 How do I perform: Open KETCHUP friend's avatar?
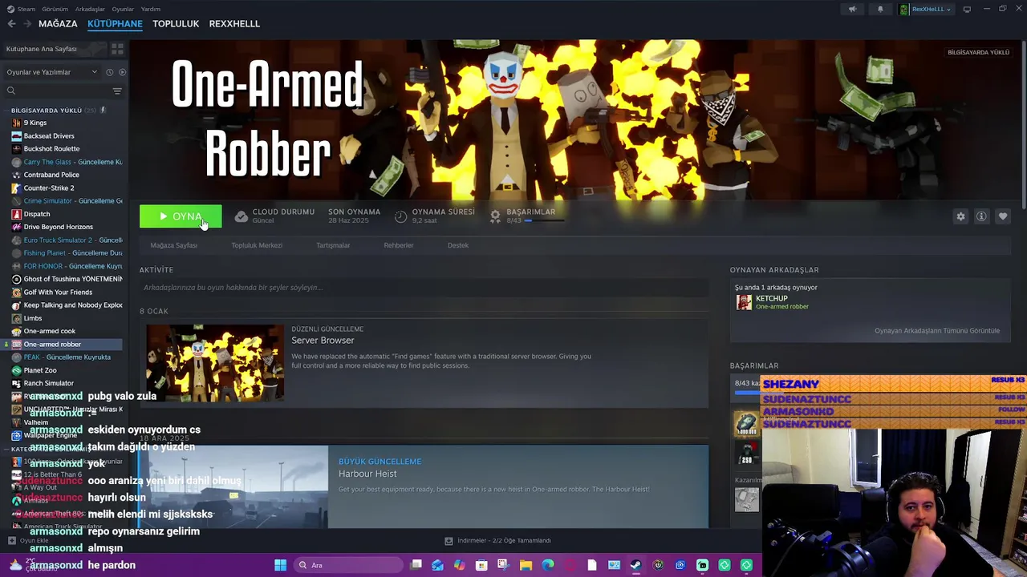coord(745,302)
